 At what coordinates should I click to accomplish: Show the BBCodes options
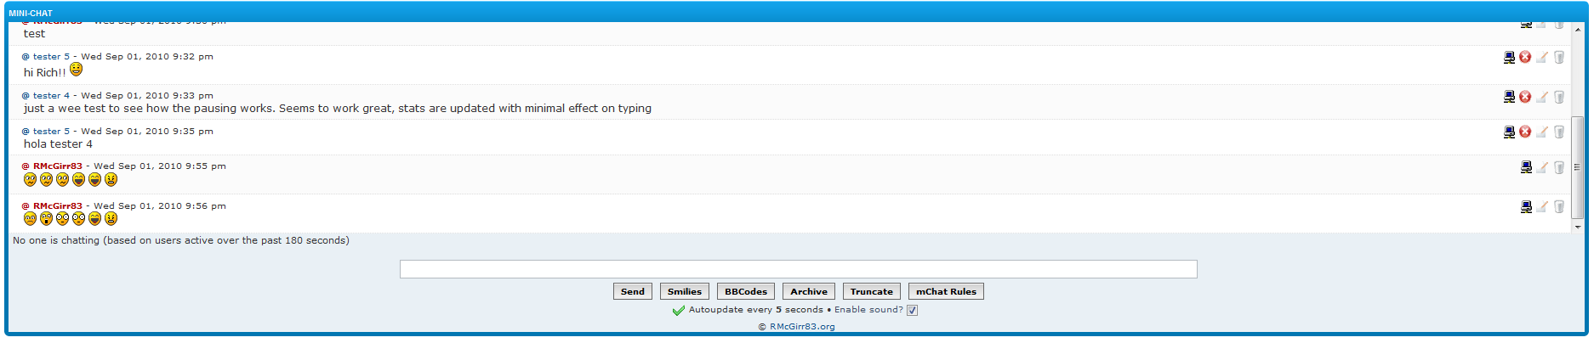point(745,291)
